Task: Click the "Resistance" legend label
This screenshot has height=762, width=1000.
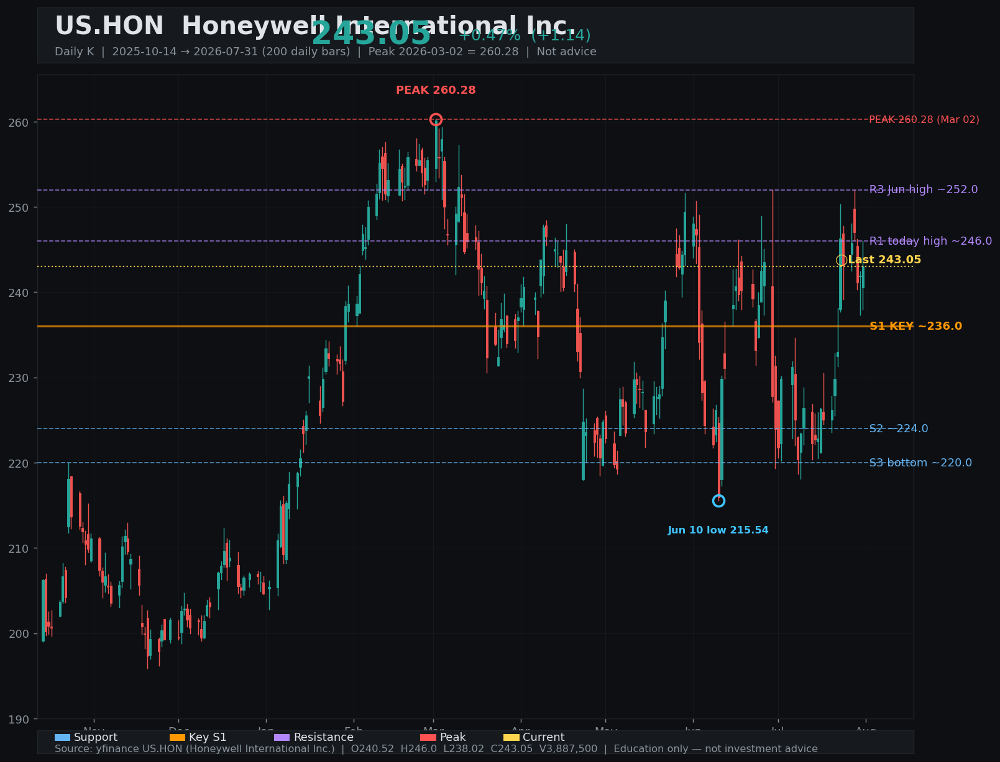Action: coord(324,737)
